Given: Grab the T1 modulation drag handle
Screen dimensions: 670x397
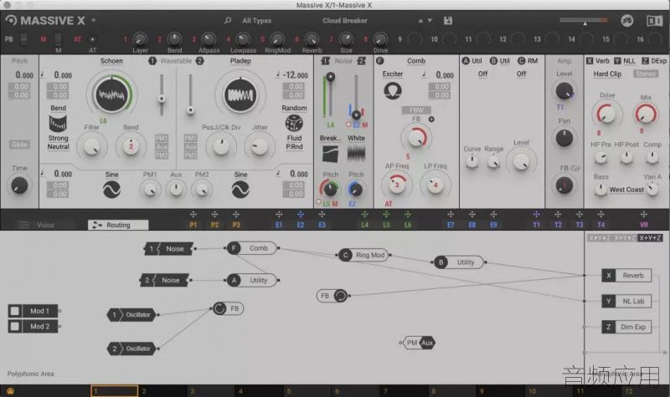Looking at the screenshot, I should click(x=536, y=215).
